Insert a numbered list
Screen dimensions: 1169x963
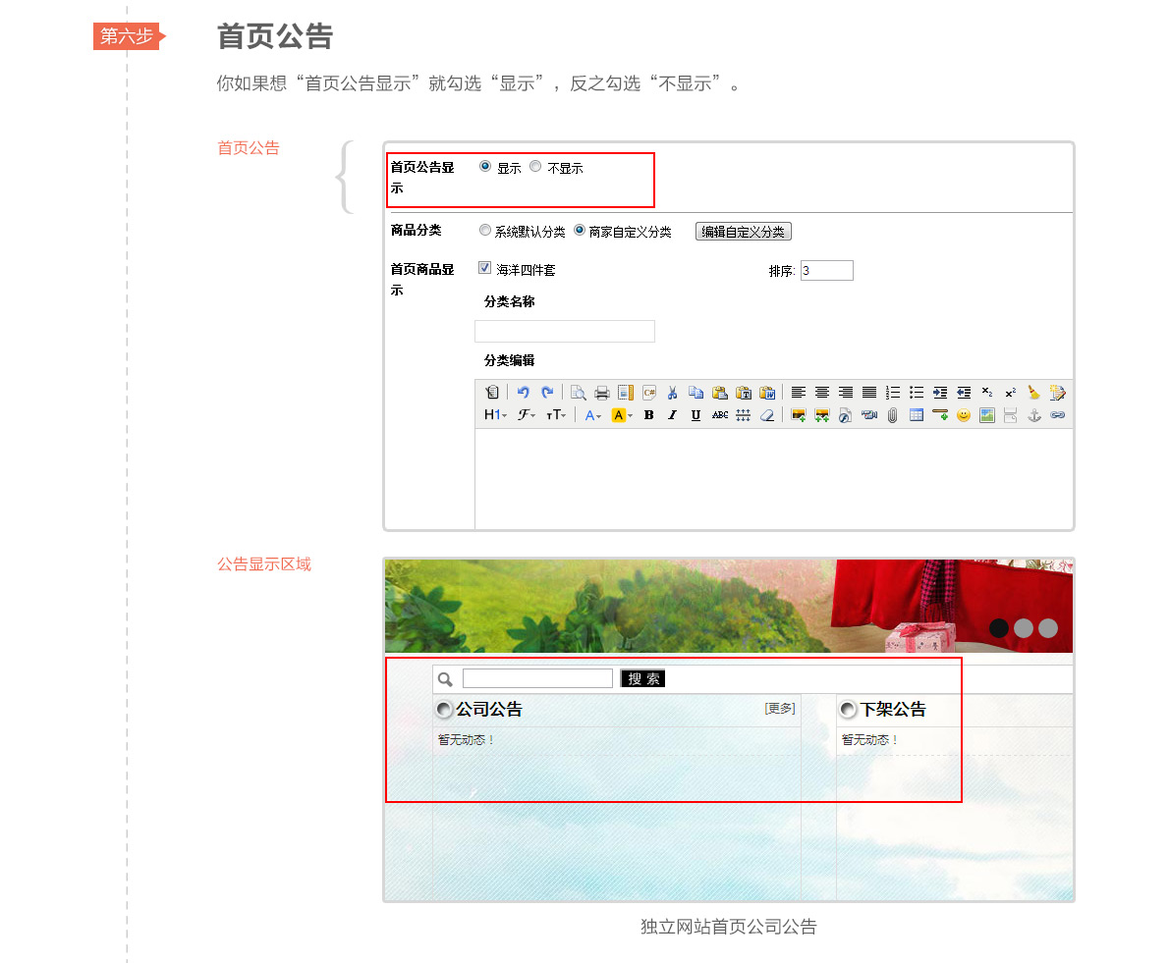[x=892, y=393]
